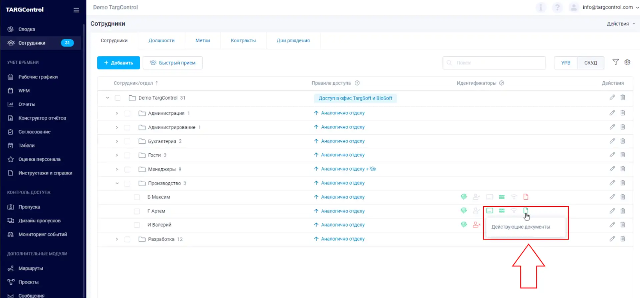
Task: Edit Demo TargControl root pencil icon
Action: tap(612, 97)
